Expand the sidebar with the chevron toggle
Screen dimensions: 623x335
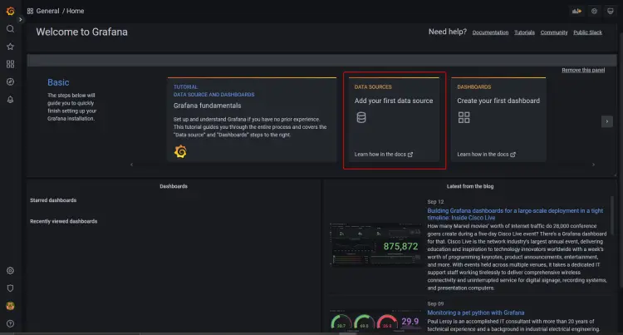click(20, 19)
